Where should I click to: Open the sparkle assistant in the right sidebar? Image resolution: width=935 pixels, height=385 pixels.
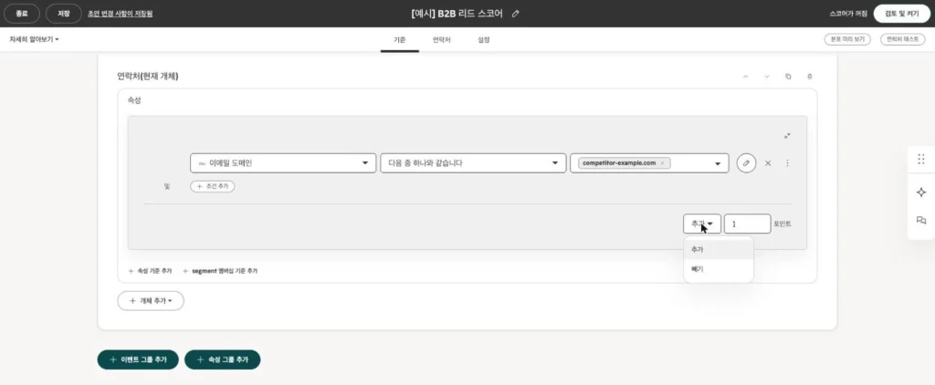pyautogui.click(x=921, y=192)
